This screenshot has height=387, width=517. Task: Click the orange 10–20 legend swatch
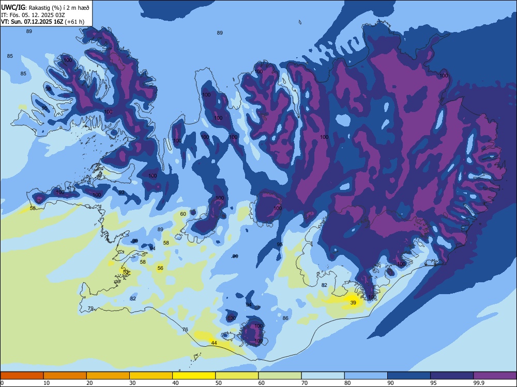coord(65,376)
